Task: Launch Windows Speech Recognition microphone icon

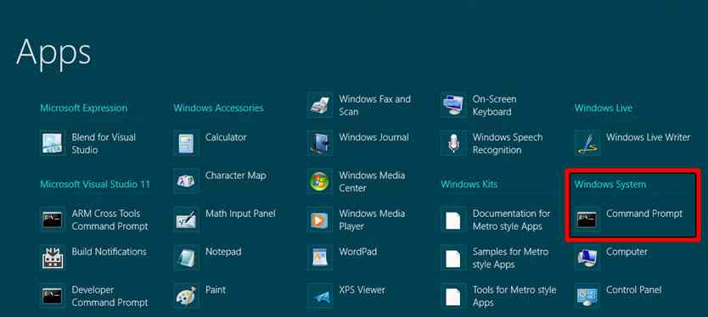Action: click(x=453, y=143)
